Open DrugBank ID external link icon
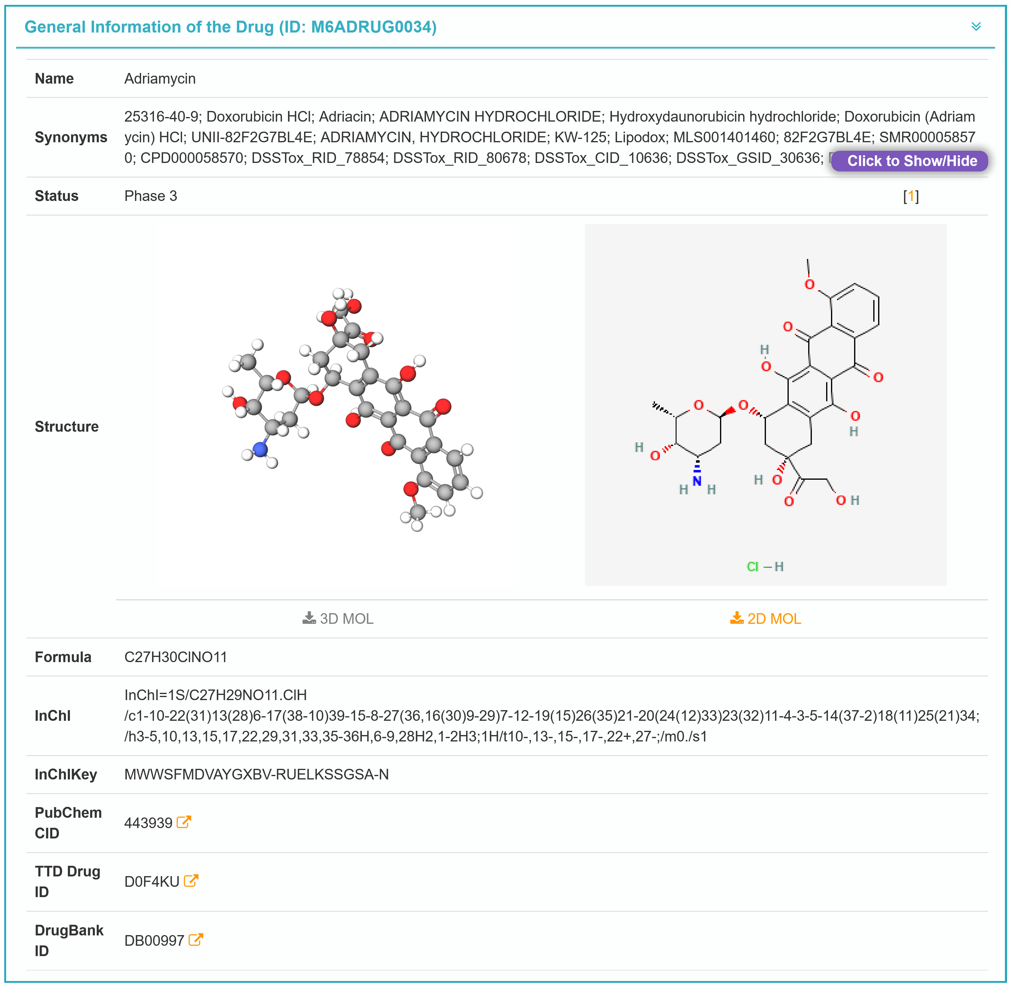Screen dimensions: 1011x988 click(196, 940)
